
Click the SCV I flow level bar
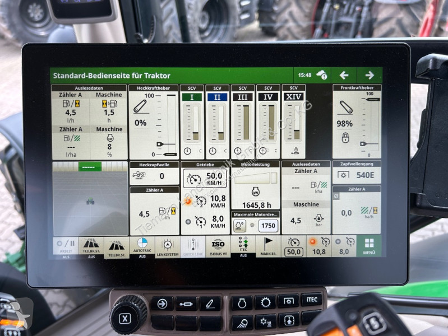click(196, 123)
